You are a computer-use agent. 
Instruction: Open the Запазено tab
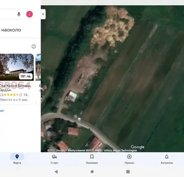point(92,159)
